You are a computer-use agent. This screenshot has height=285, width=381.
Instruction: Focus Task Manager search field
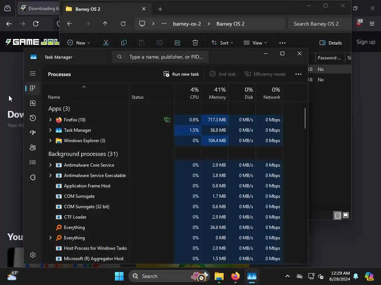point(160,57)
